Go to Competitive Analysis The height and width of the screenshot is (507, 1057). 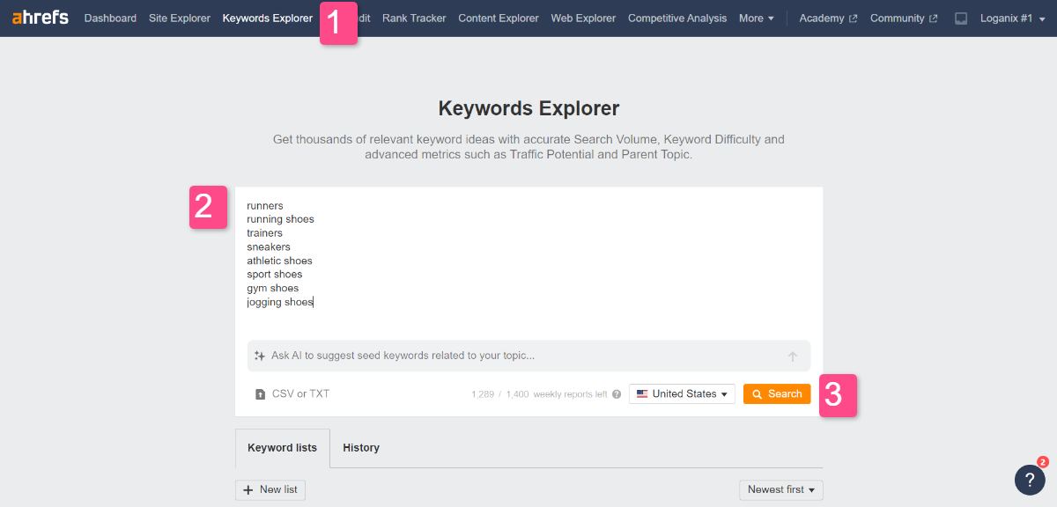[x=677, y=18]
